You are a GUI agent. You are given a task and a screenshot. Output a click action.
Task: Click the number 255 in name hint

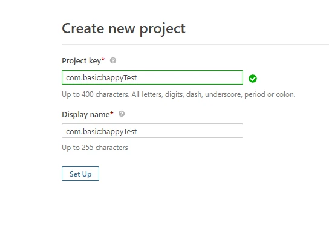click(x=88, y=148)
